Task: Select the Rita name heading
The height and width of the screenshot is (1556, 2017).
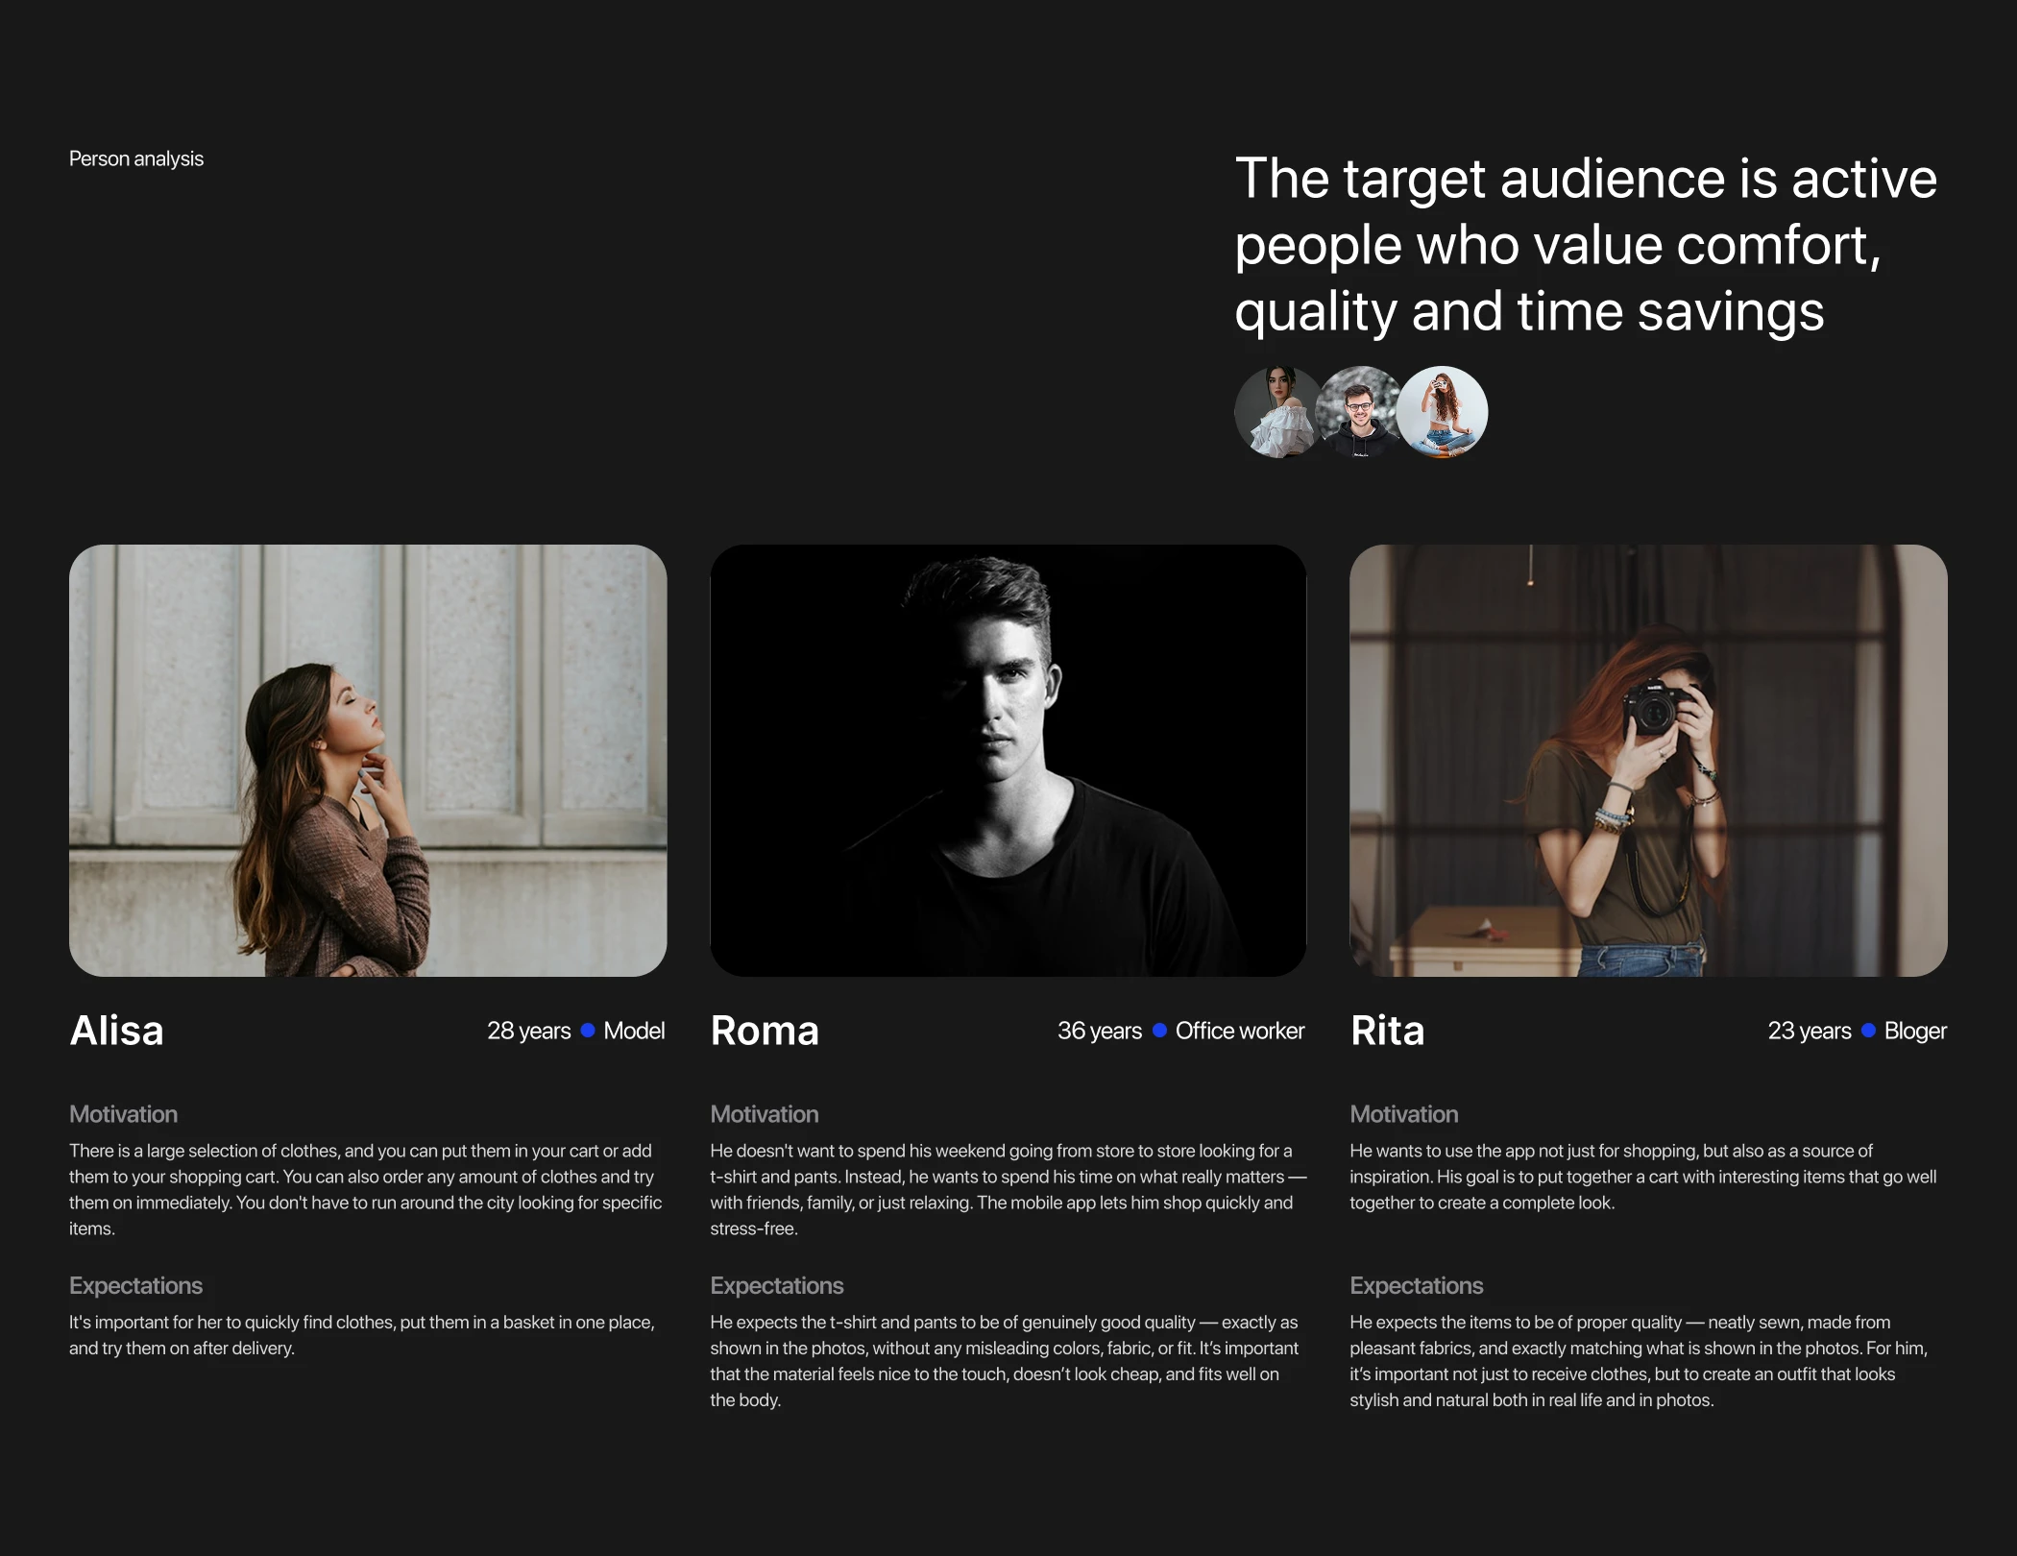Action: click(1387, 1031)
